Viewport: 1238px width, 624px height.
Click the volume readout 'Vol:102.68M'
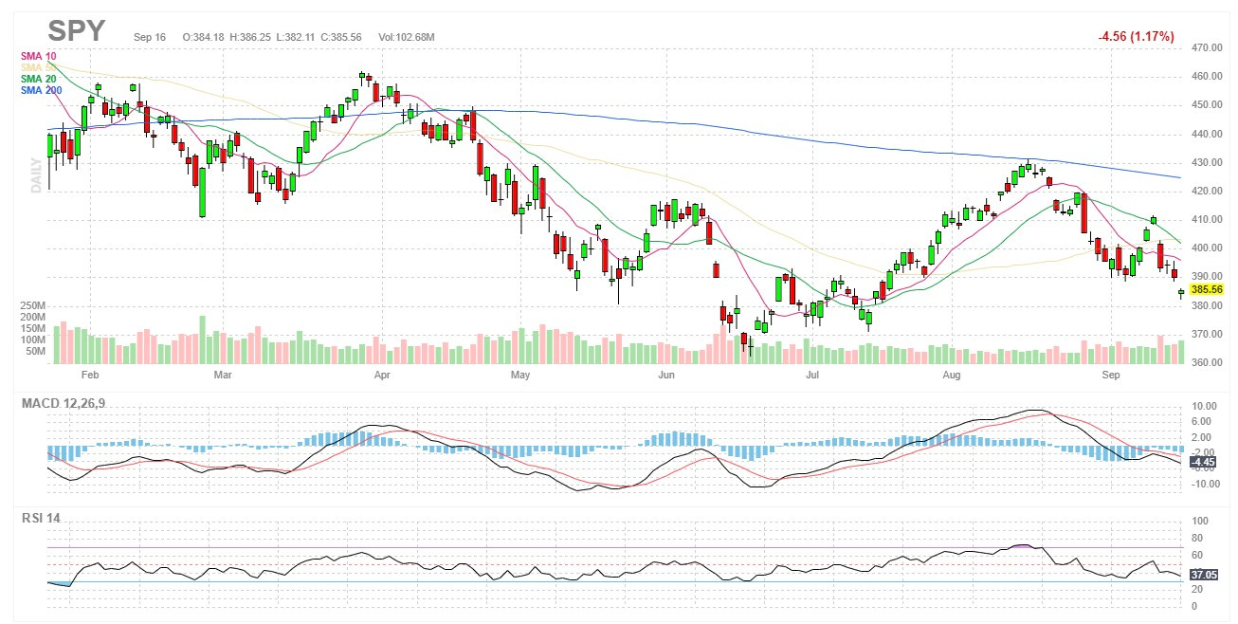(x=406, y=37)
